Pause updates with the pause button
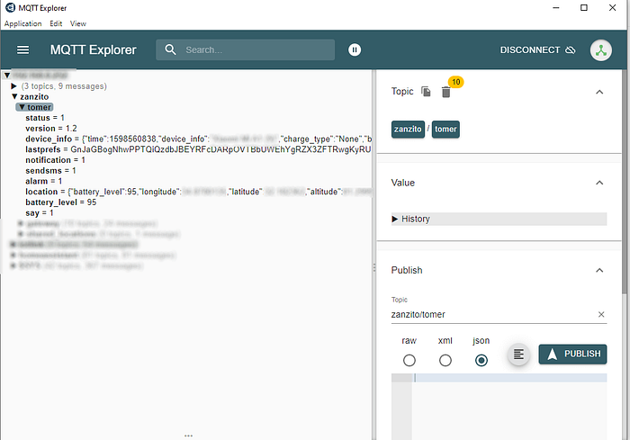The image size is (630, 440). [x=355, y=49]
